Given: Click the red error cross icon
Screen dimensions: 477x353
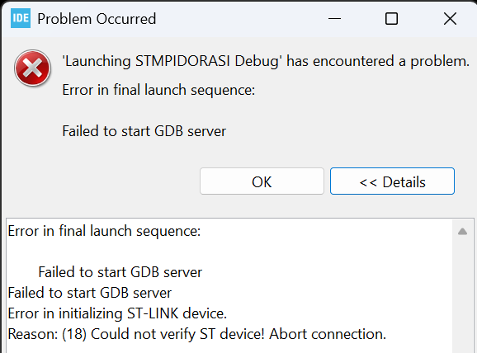Looking at the screenshot, I should point(32,68).
